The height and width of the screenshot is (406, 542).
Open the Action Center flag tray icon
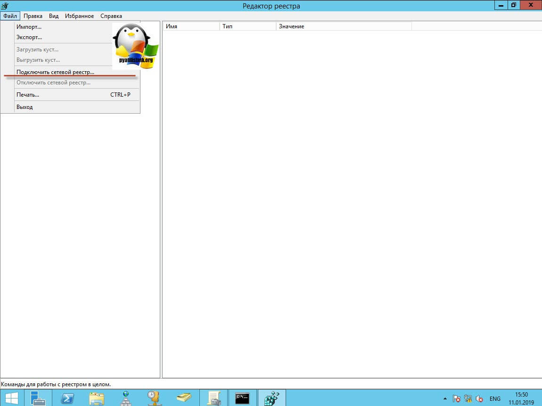pos(456,398)
